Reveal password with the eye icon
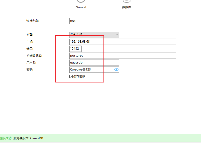Image resolution: width=201 pixels, height=143 pixels. point(116,70)
